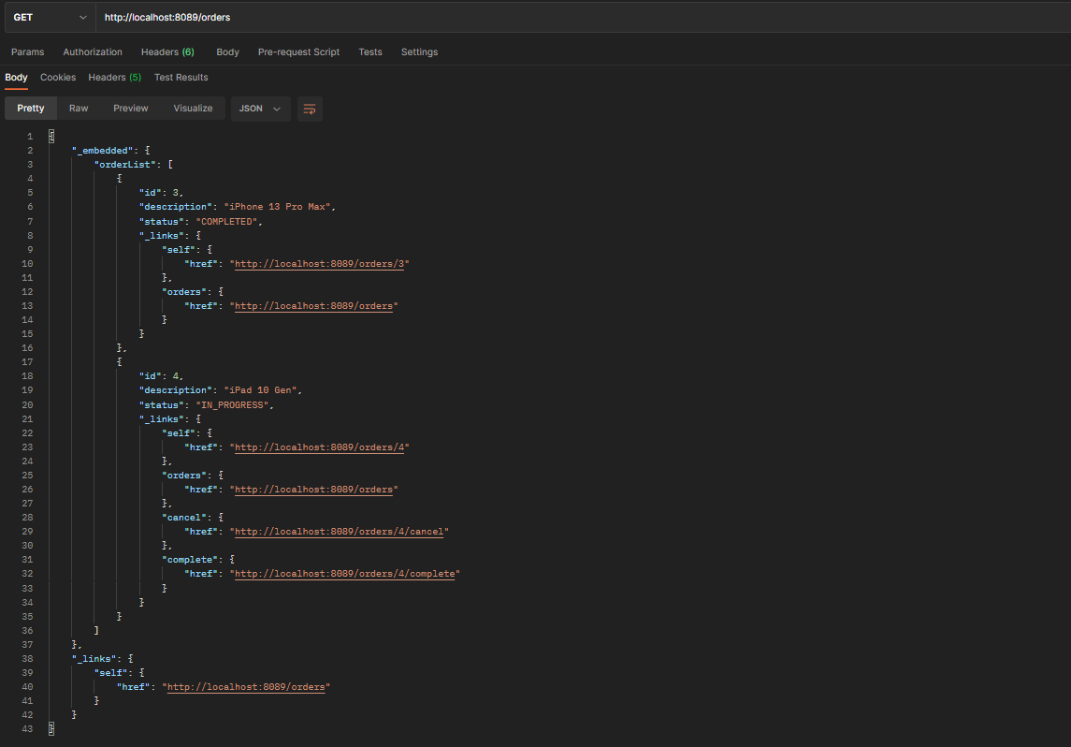Click the "IN_PROGRESS" status value
This screenshot has height=747, width=1071.
[232, 405]
